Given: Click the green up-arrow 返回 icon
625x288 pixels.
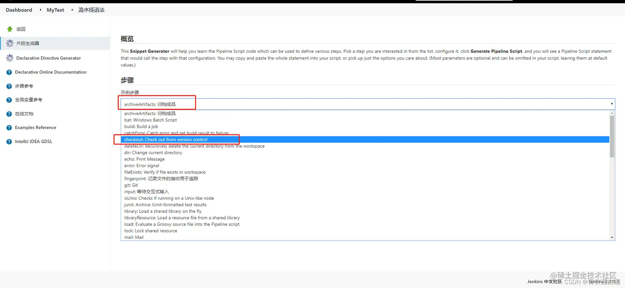Looking at the screenshot, I should 10,29.
